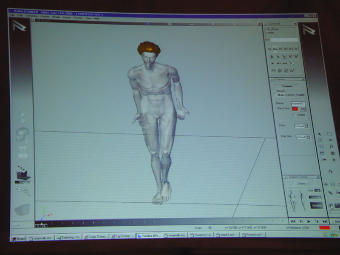Click the cylinder icon in left sidebar

click(x=23, y=152)
